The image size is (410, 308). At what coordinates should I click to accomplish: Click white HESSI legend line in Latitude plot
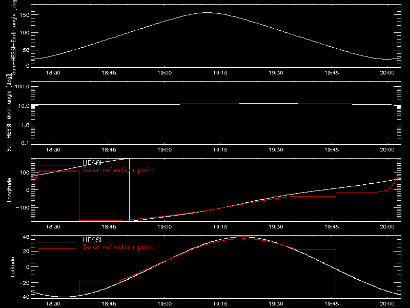click(57, 242)
